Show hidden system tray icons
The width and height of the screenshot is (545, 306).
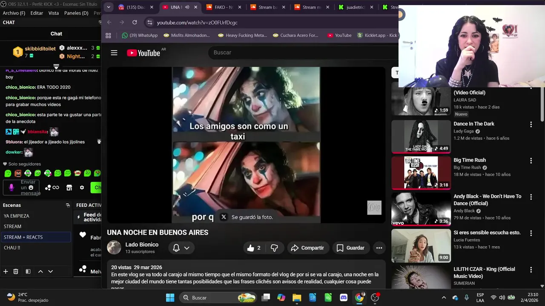(444, 297)
